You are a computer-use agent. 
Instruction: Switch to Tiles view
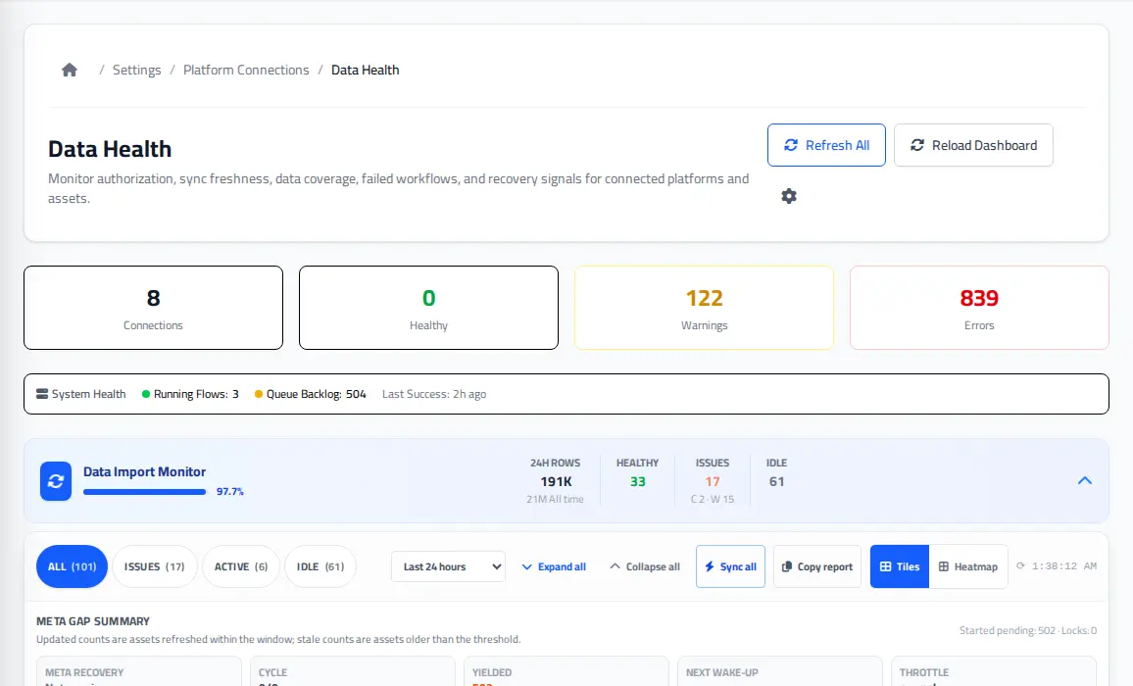[899, 566]
